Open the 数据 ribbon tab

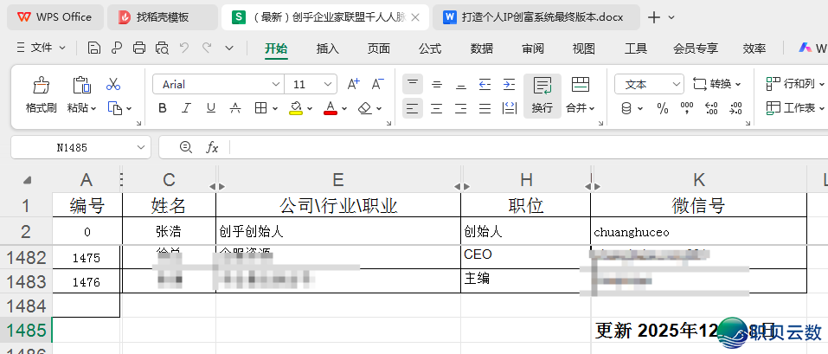482,48
